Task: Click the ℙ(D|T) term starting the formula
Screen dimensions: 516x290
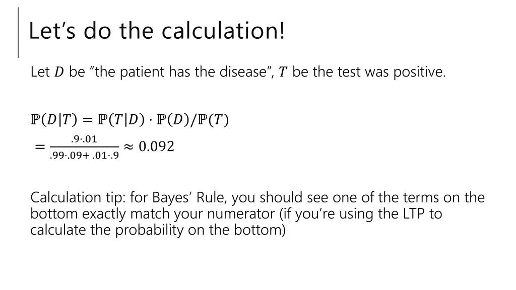Action: (53, 120)
